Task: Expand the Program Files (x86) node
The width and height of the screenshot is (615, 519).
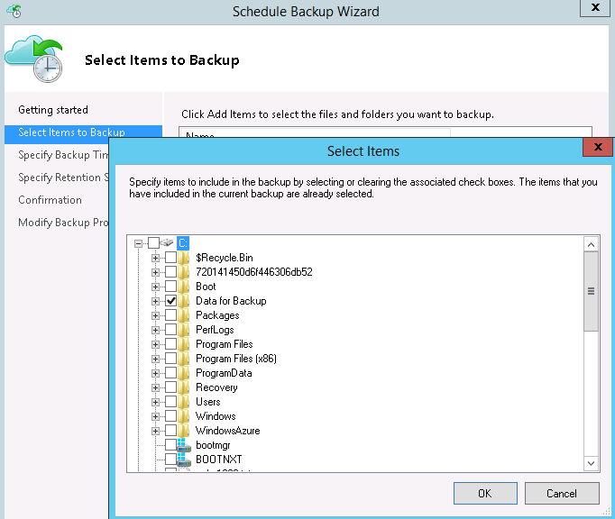Action: point(155,360)
